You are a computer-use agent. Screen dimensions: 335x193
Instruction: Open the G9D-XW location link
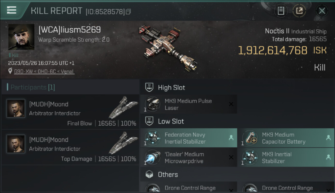(44, 72)
